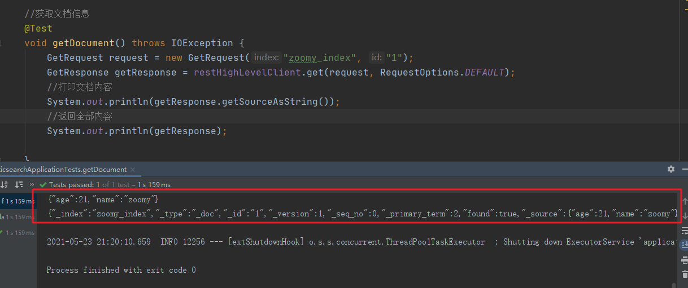Click the 'id:' parameter hint
Screen dimensions: 688x288
(376, 57)
